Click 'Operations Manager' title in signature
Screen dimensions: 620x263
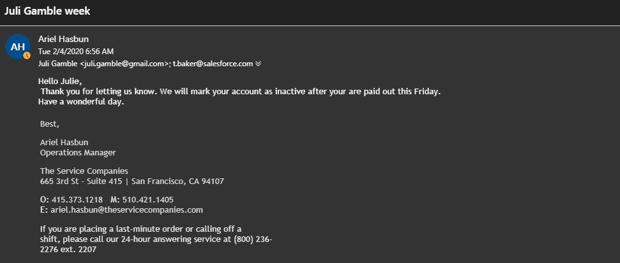tap(78, 153)
